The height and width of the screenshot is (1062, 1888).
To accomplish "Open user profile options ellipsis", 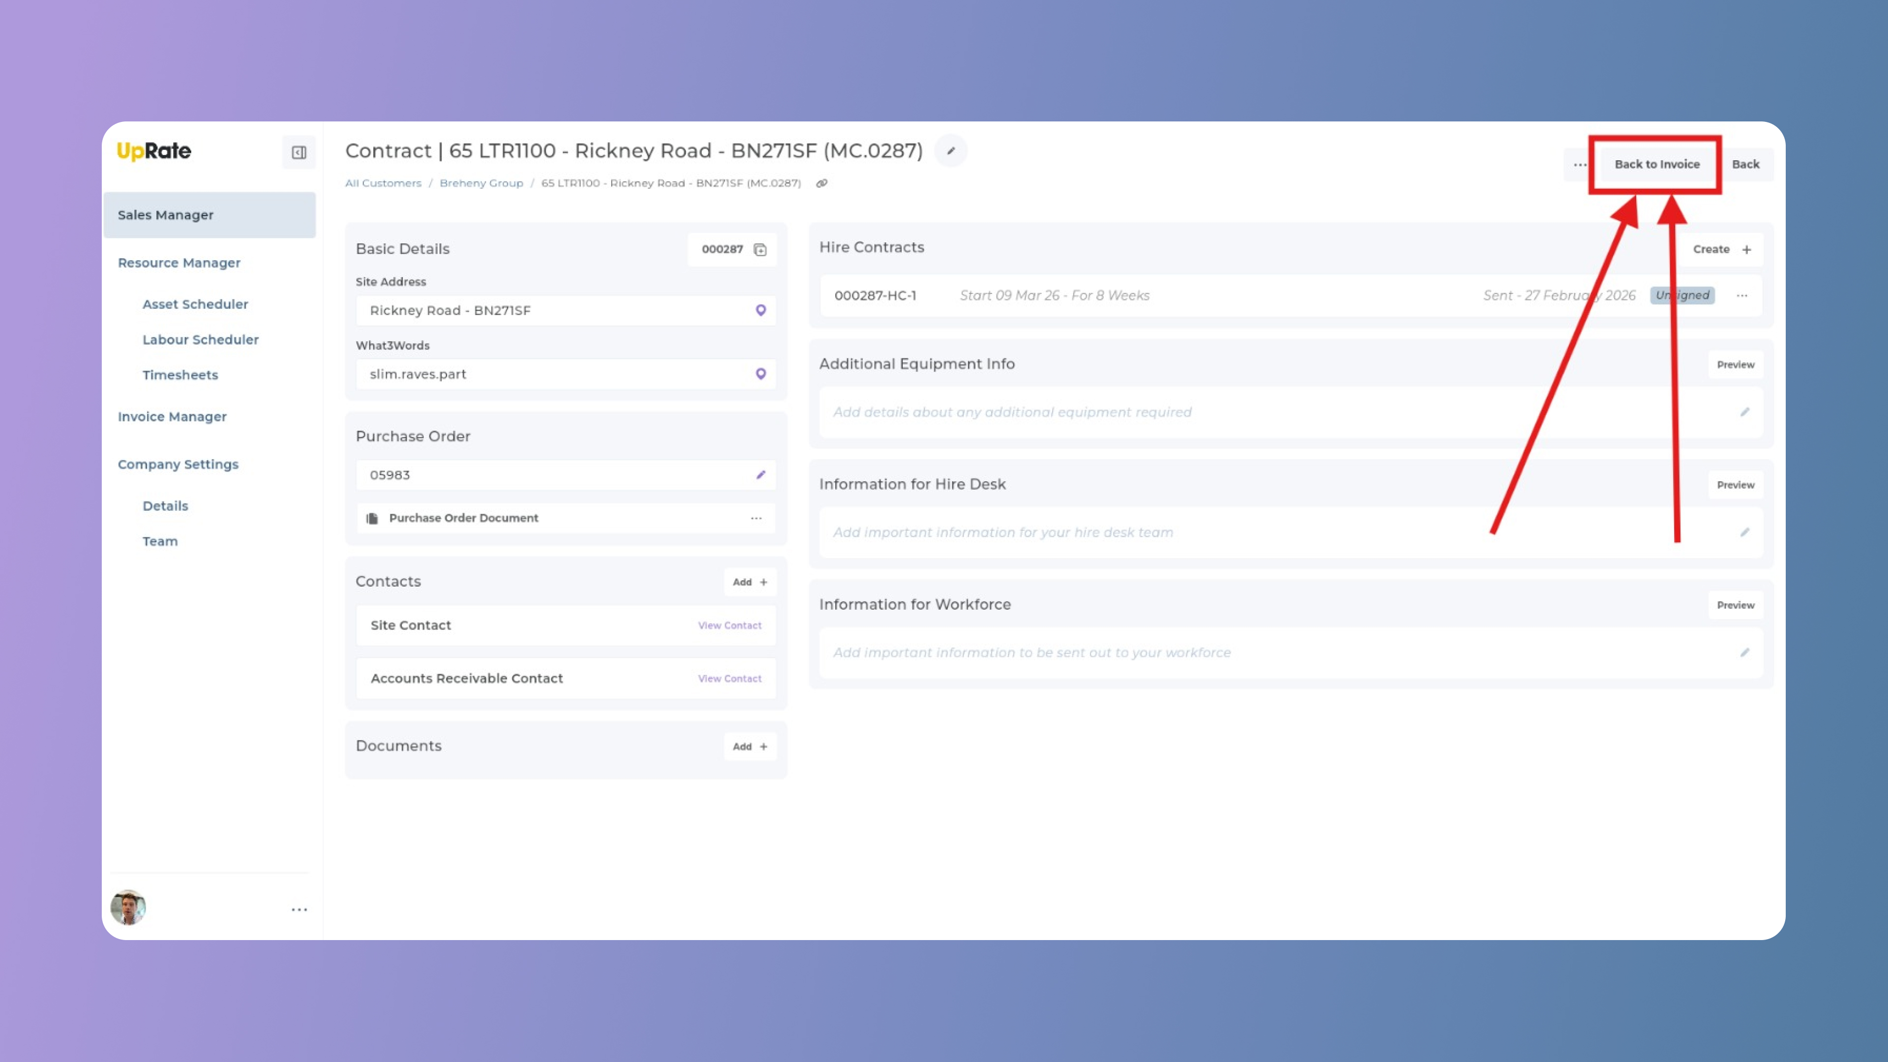I will click(x=299, y=910).
